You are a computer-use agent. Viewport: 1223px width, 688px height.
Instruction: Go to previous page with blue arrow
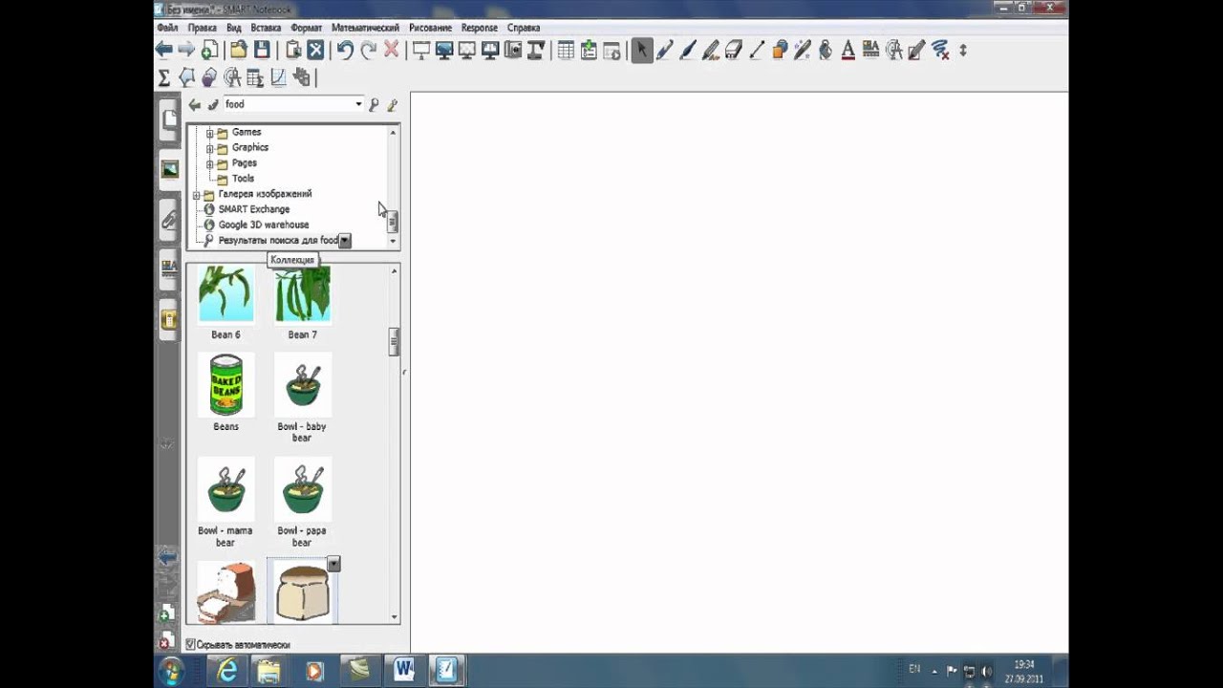[x=164, y=51]
